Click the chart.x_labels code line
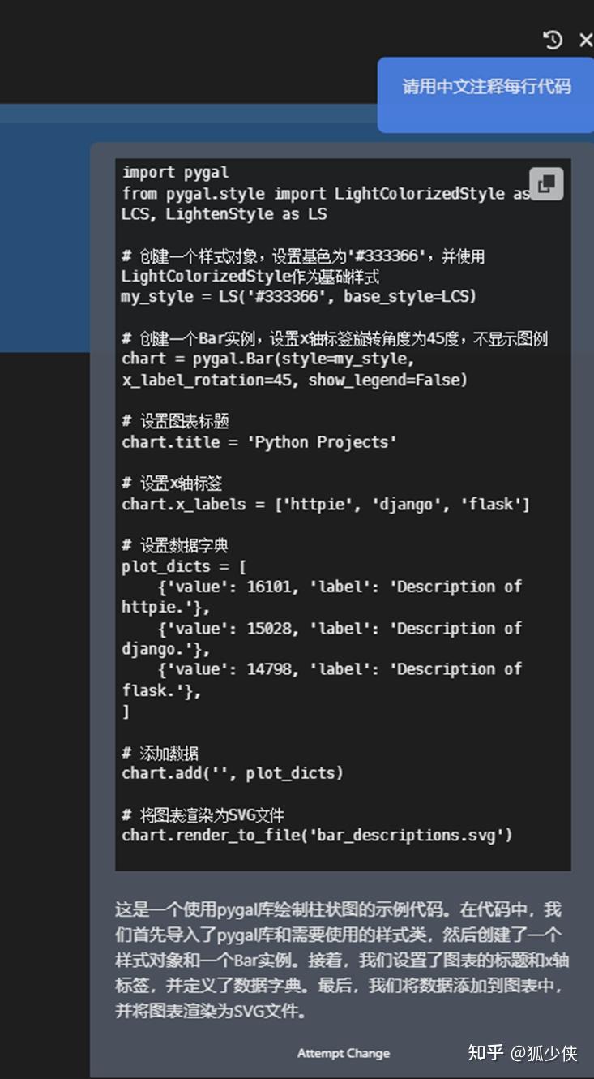Viewport: 594px width, 1079px height. [x=325, y=505]
